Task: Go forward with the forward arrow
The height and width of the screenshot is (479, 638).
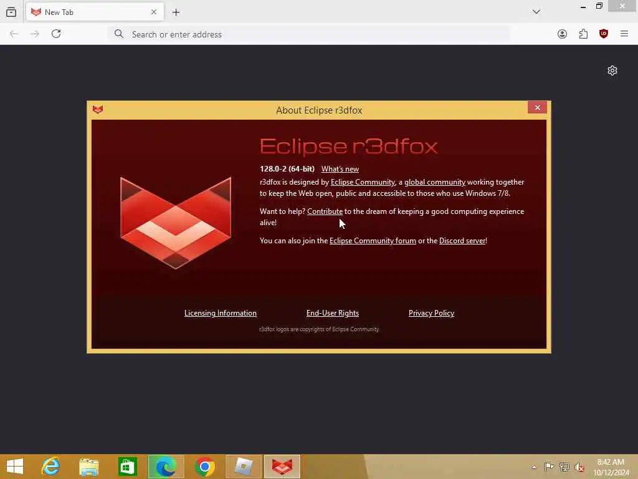Action: coord(35,34)
